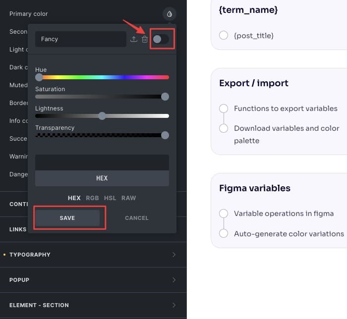This screenshot has height=319, width=347.
Task: Open Functions to export variables link
Action: [x=286, y=108]
